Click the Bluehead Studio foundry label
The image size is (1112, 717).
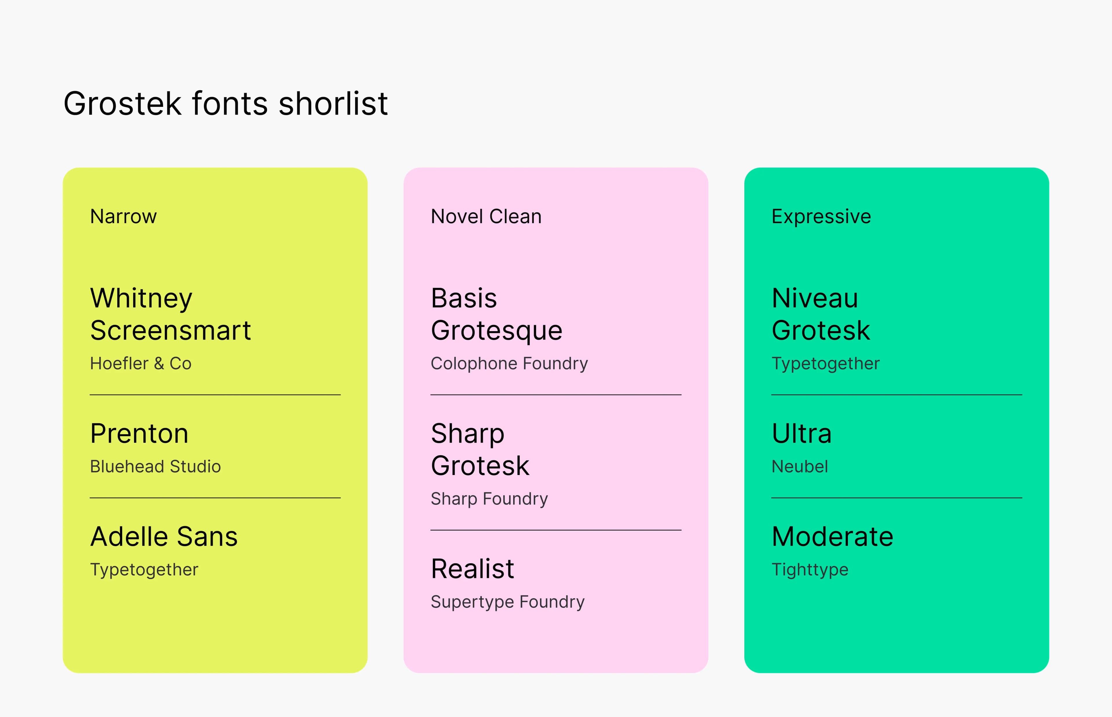coord(156,467)
